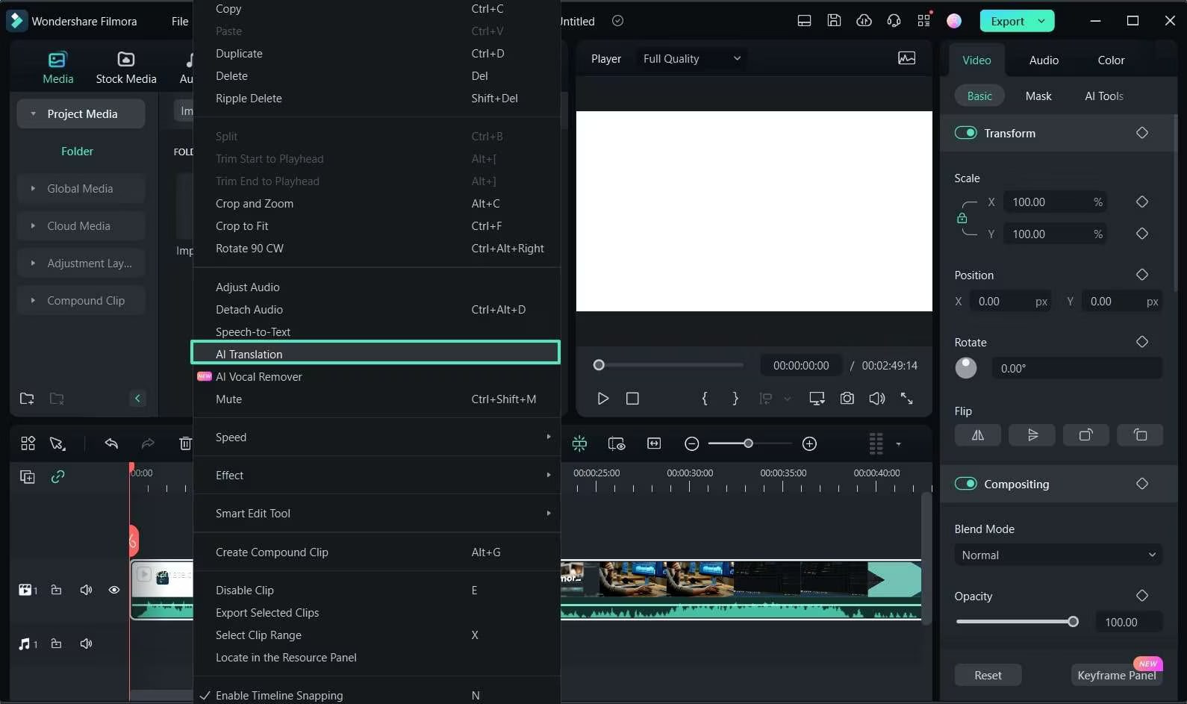Open the Mask sub-tab
This screenshot has width=1187, height=704.
point(1038,96)
